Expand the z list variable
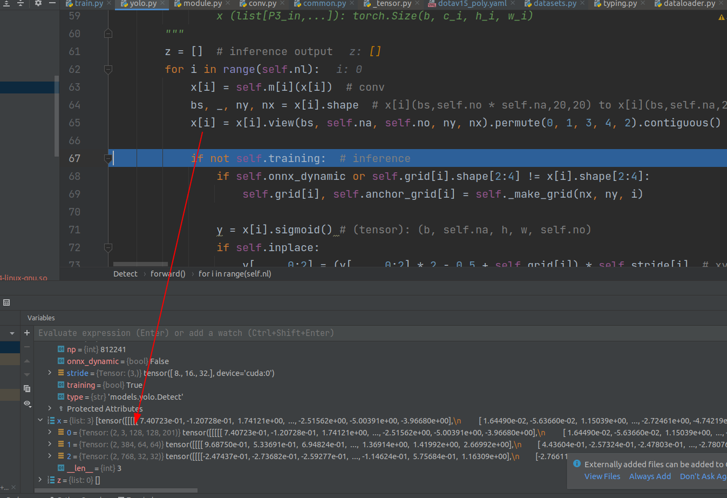727x498 pixels. [40, 480]
